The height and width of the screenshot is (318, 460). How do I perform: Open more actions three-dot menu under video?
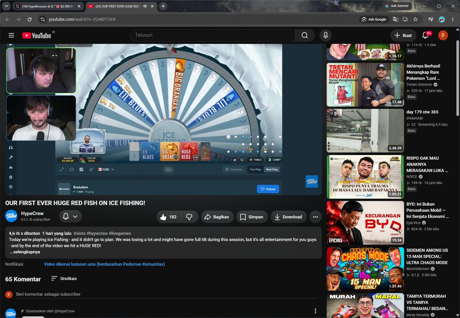coord(315,217)
